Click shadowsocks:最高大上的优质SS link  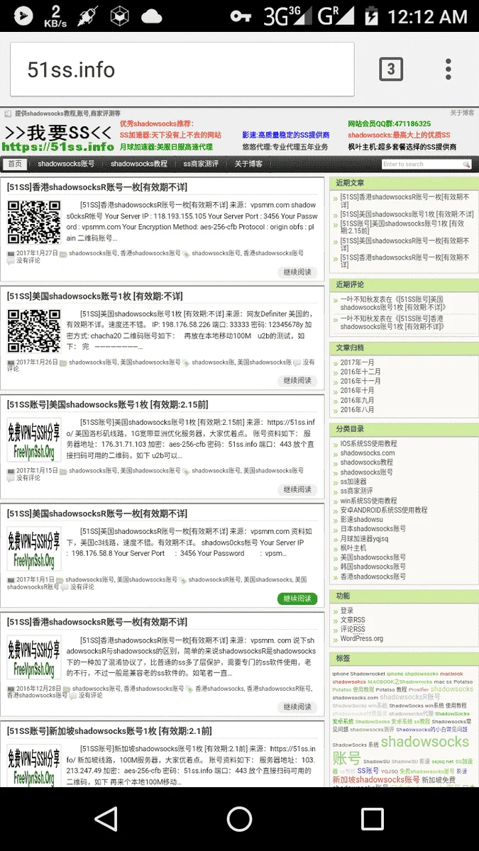(x=399, y=135)
